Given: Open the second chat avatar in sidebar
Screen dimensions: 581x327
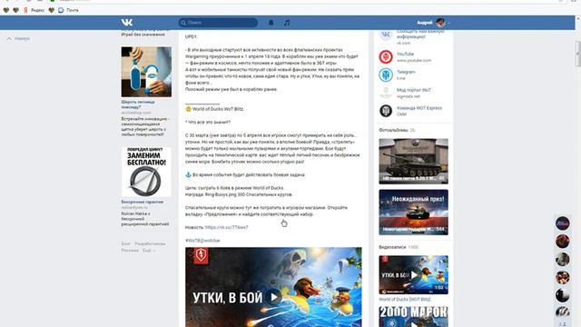Looking at the screenshot, I should pyautogui.click(x=563, y=242).
